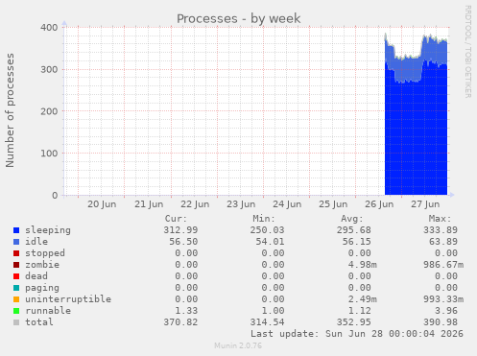This screenshot has height=356, width=477.
Task: Click uninterruptible average value 2.49m
Action: 363,299
